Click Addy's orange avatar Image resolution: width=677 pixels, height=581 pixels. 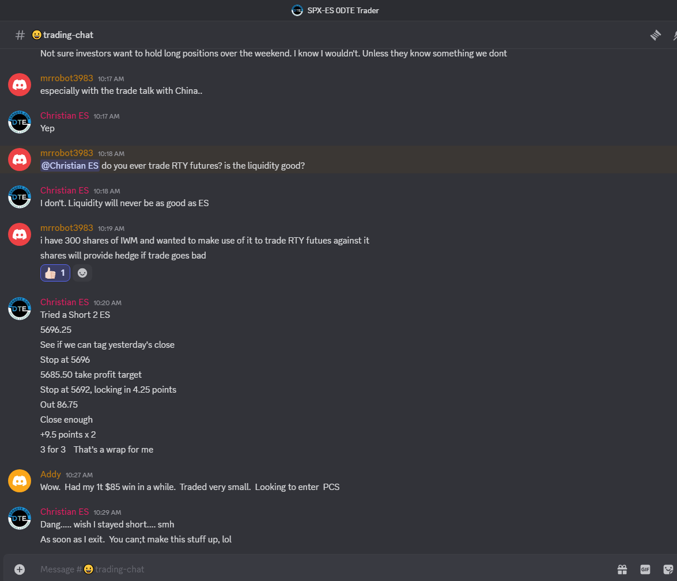pyautogui.click(x=20, y=481)
